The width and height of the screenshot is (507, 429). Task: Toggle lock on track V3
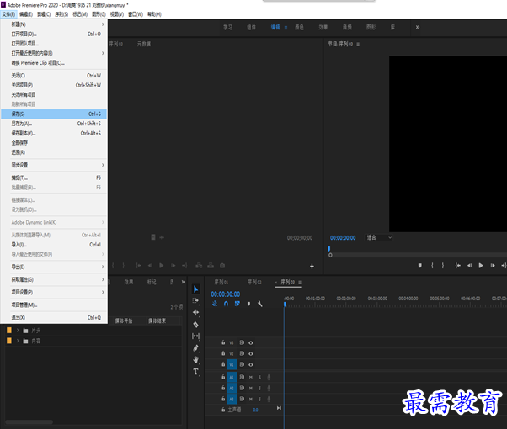pos(223,342)
